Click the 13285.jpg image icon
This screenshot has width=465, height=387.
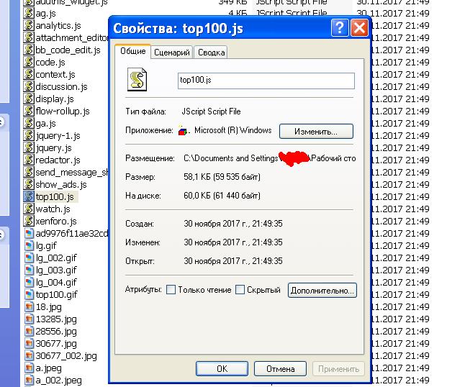point(29,319)
